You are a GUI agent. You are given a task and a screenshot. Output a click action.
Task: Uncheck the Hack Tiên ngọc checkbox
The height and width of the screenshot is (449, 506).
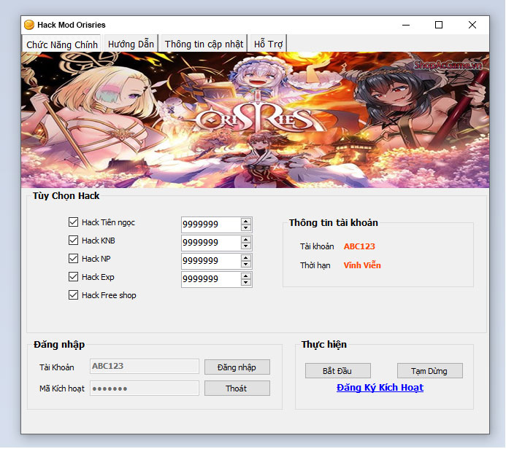coord(73,222)
